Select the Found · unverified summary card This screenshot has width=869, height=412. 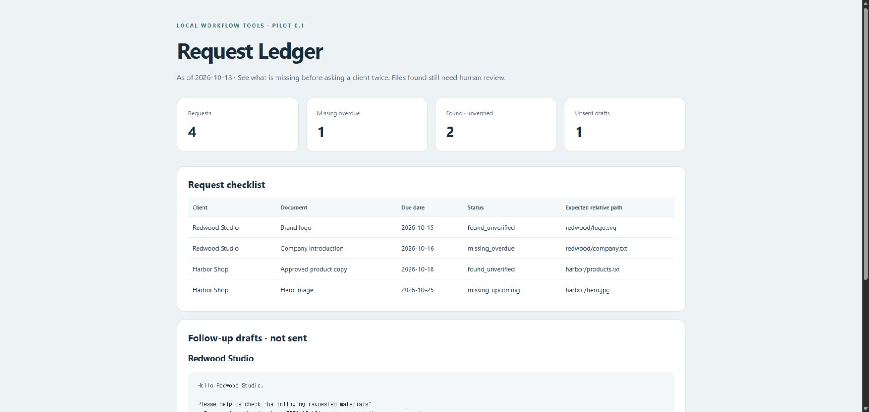tap(496, 124)
